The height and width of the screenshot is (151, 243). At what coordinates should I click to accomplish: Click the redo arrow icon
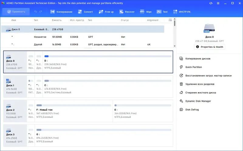click(41, 12)
